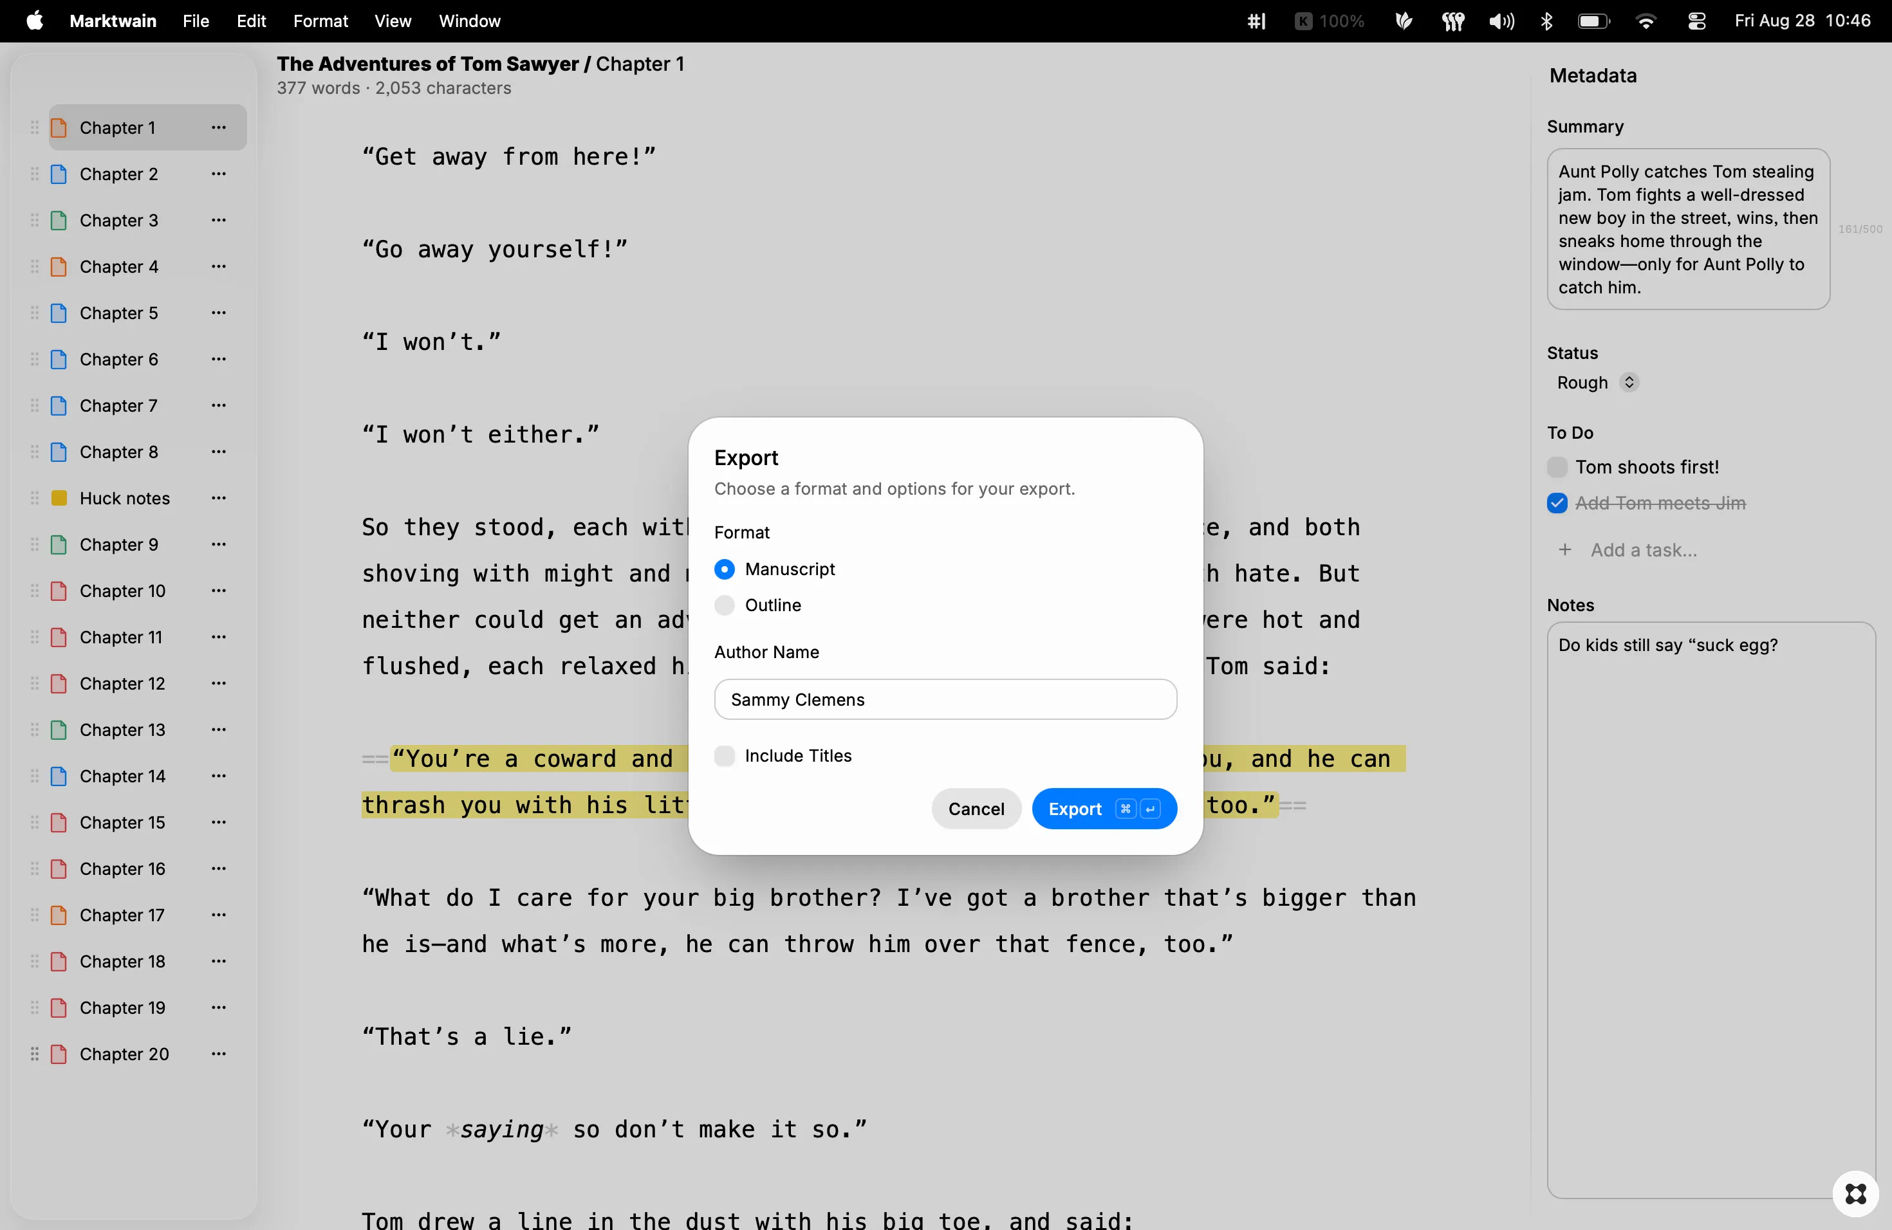
Task: Select Chapter 7 in the sidebar
Action: [x=148, y=405]
